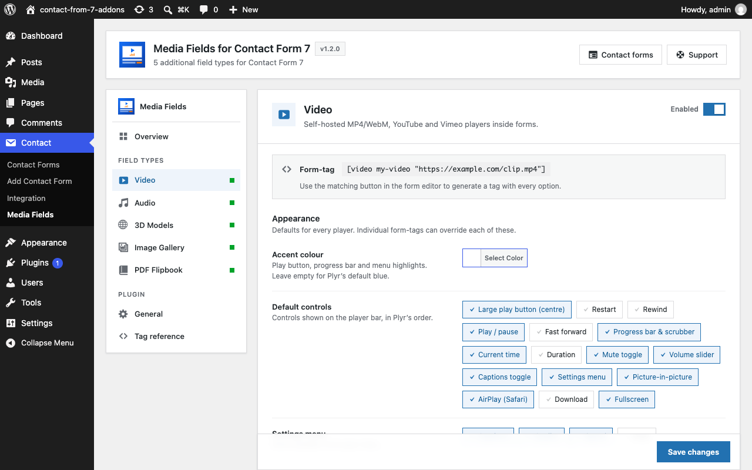Open Add Contact Form submenu item
752x470 pixels.
(39, 181)
